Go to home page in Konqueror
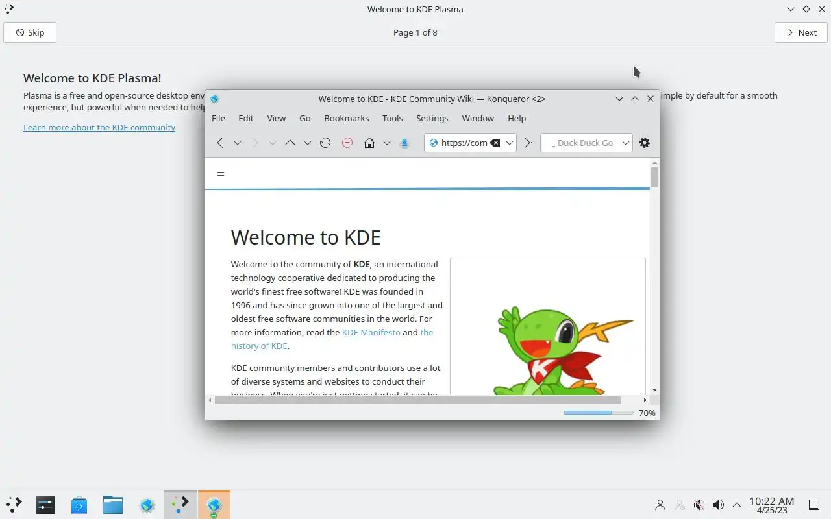Screen dimensions: 831x519 (369, 143)
